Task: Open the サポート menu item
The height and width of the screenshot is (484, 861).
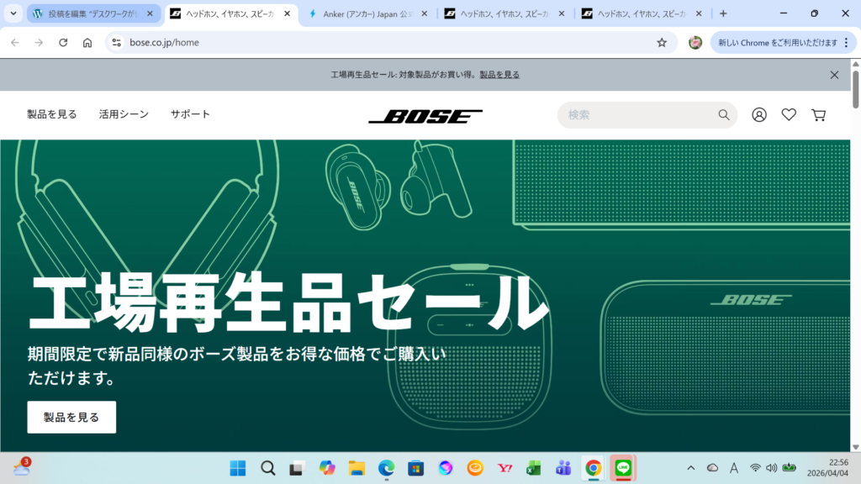Action: coord(190,114)
